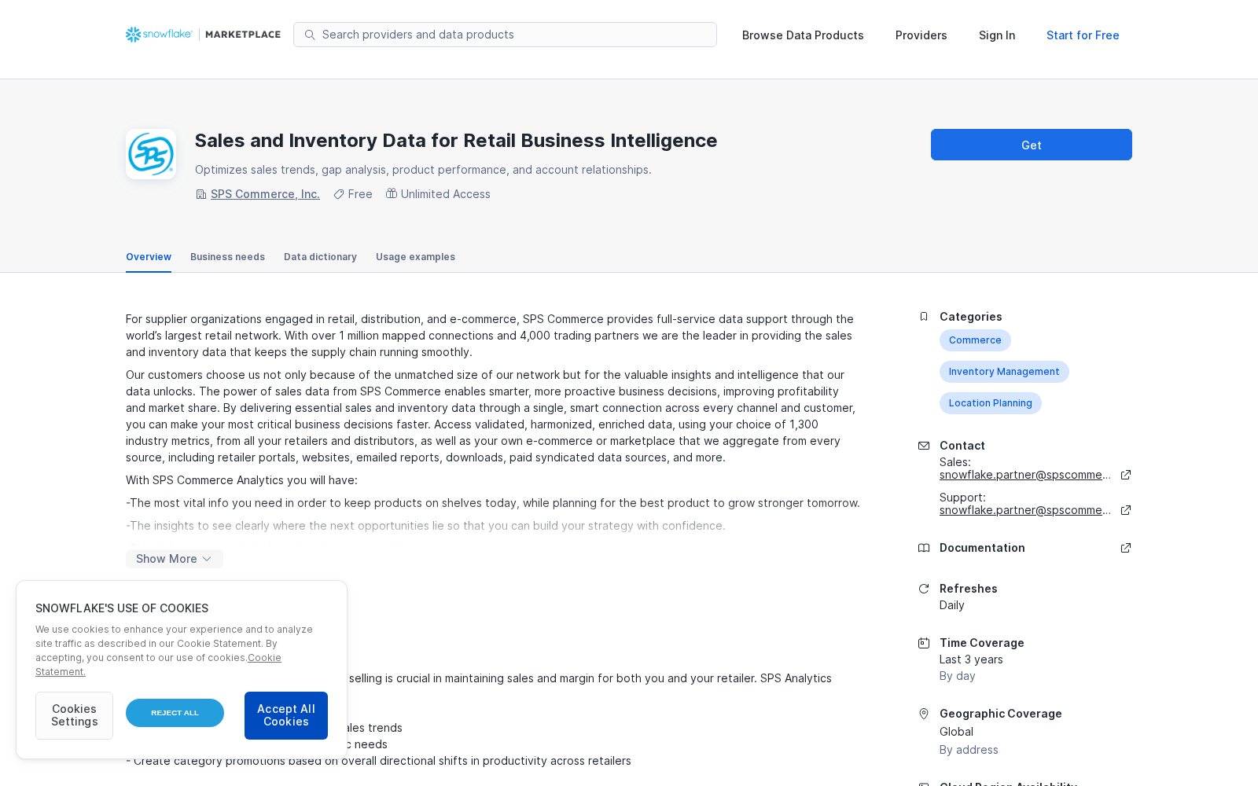Open the Data dictionary tab
This screenshot has width=1258, height=786.
[x=320, y=257]
